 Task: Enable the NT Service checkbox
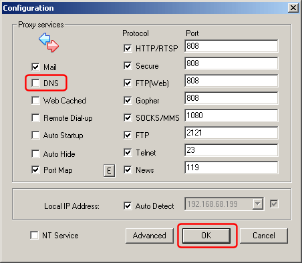coord(34,235)
